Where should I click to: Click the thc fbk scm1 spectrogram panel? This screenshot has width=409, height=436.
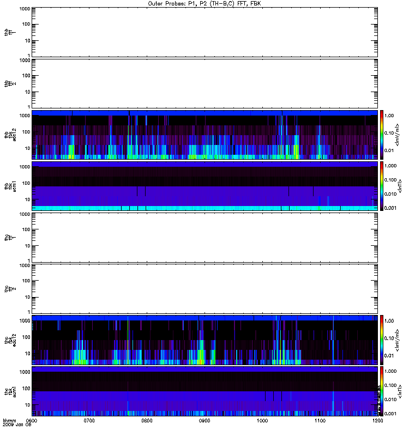pyautogui.click(x=204, y=391)
